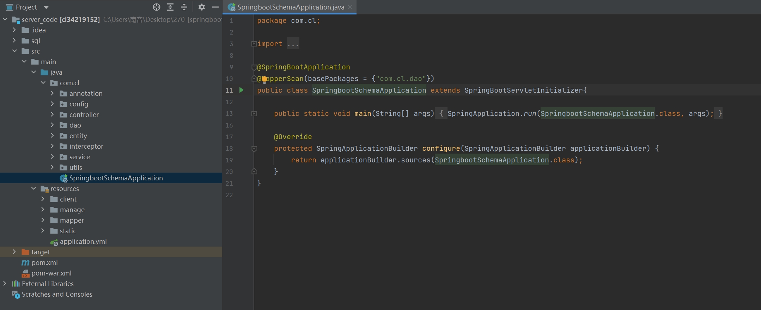The width and height of the screenshot is (761, 310).
Task: Click the External Libraries library icon
Action: coord(16,284)
